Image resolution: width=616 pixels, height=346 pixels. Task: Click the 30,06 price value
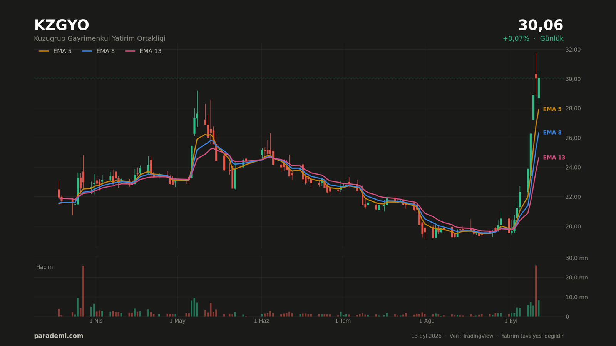(x=541, y=26)
